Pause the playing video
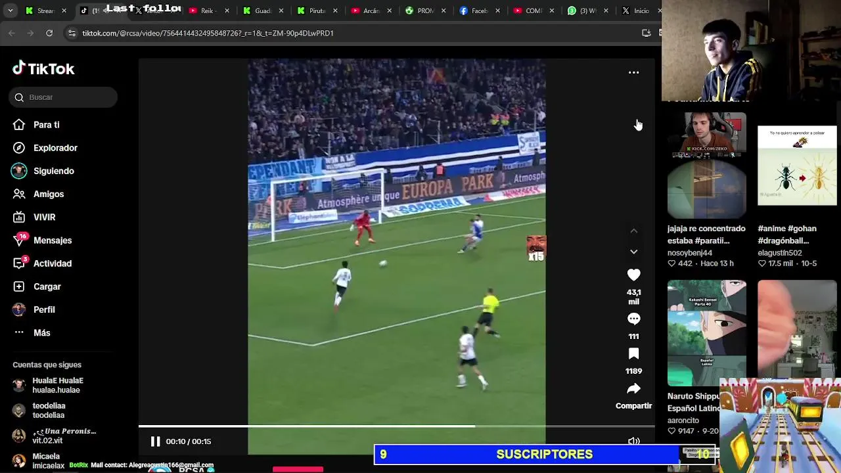 pos(155,441)
